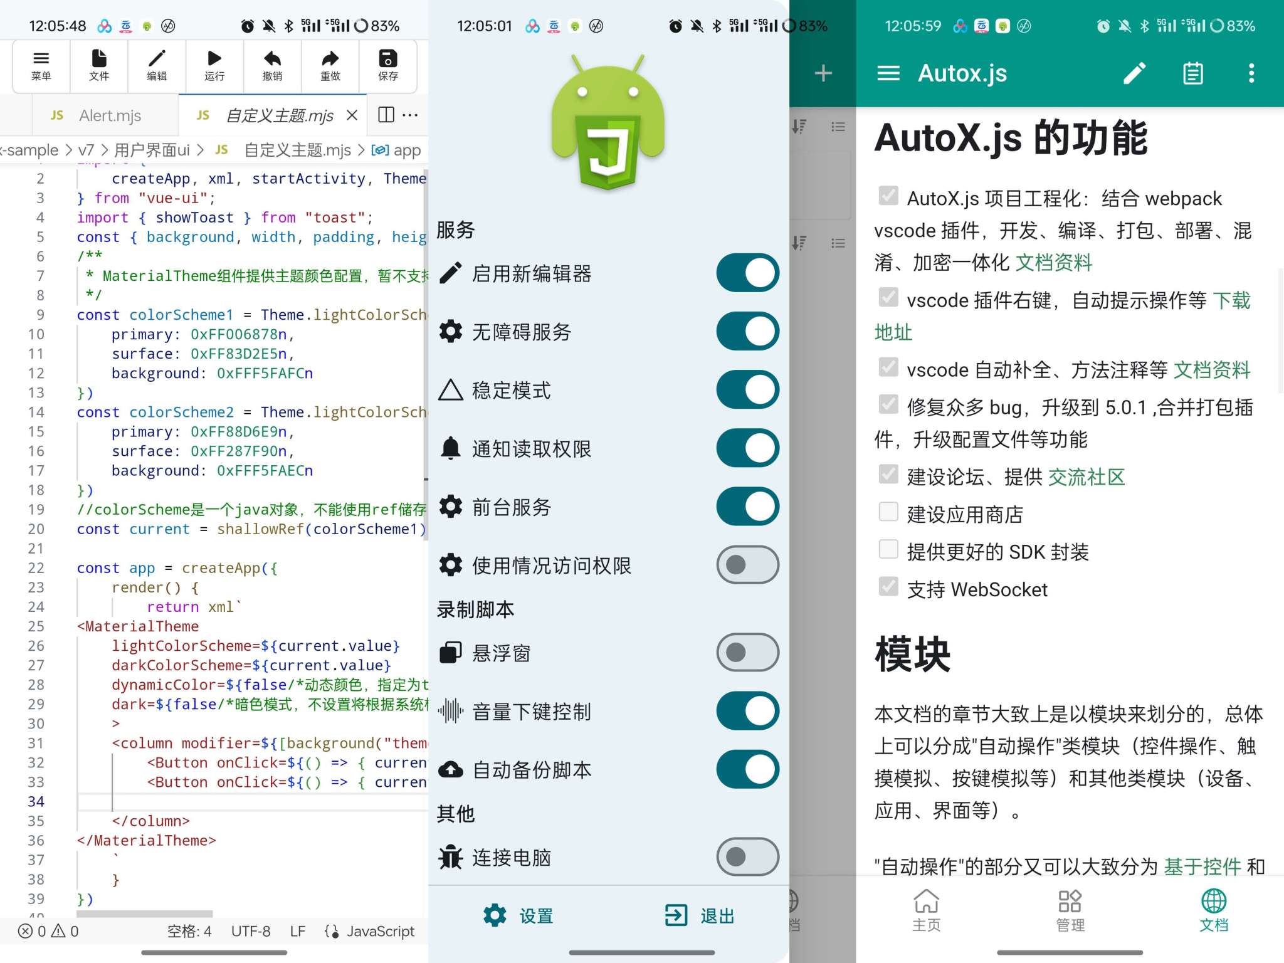The image size is (1284, 963).
Task: Save file using the 保存 icon
Action: 387,66
